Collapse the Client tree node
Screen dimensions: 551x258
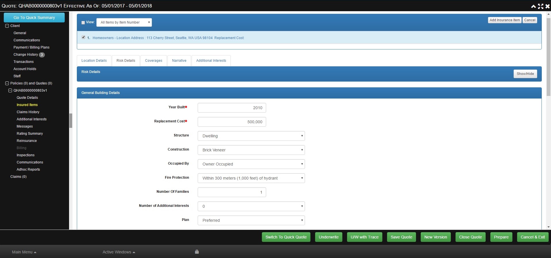click(7, 26)
